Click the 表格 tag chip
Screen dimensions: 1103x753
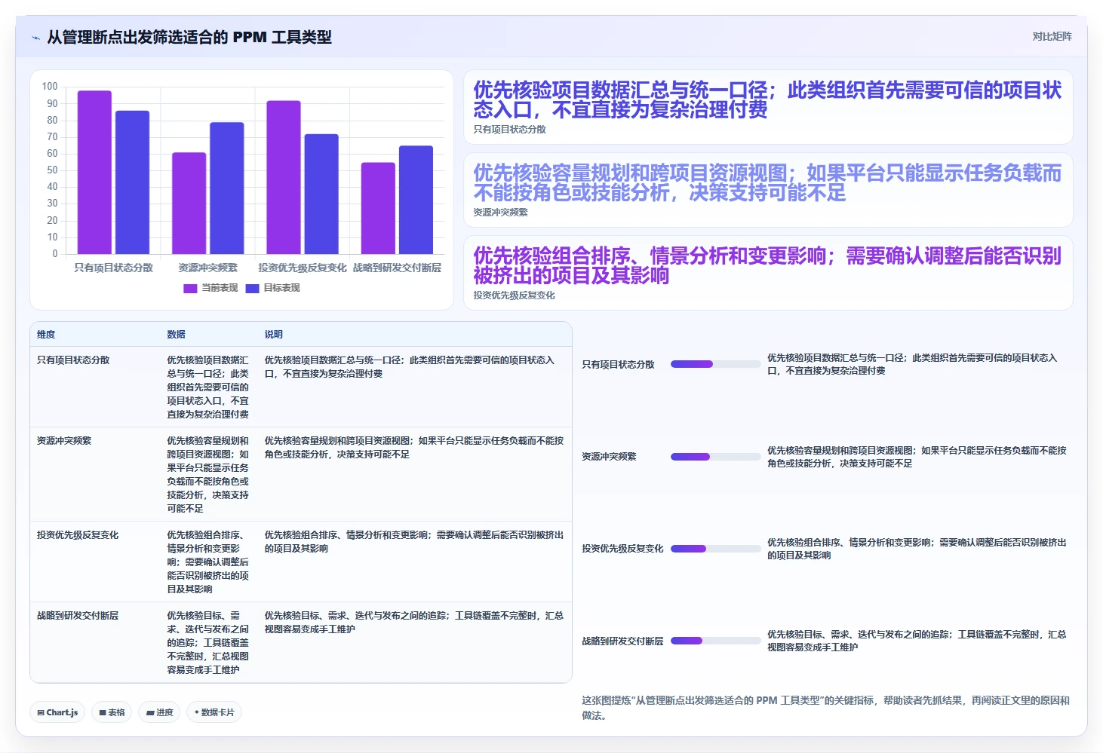[x=112, y=712]
